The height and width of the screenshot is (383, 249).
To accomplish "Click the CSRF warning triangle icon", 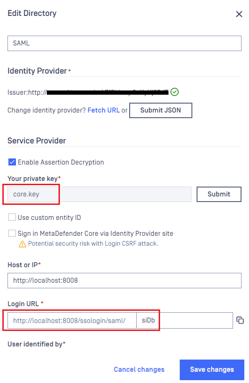I will [22, 244].
